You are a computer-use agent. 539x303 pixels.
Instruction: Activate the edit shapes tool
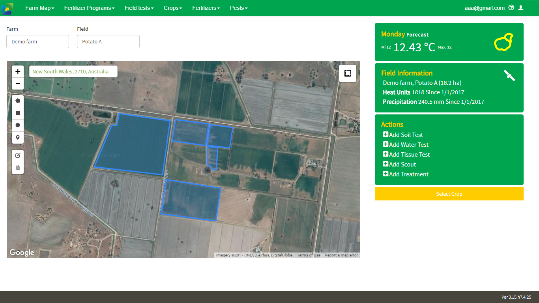pyautogui.click(x=18, y=155)
